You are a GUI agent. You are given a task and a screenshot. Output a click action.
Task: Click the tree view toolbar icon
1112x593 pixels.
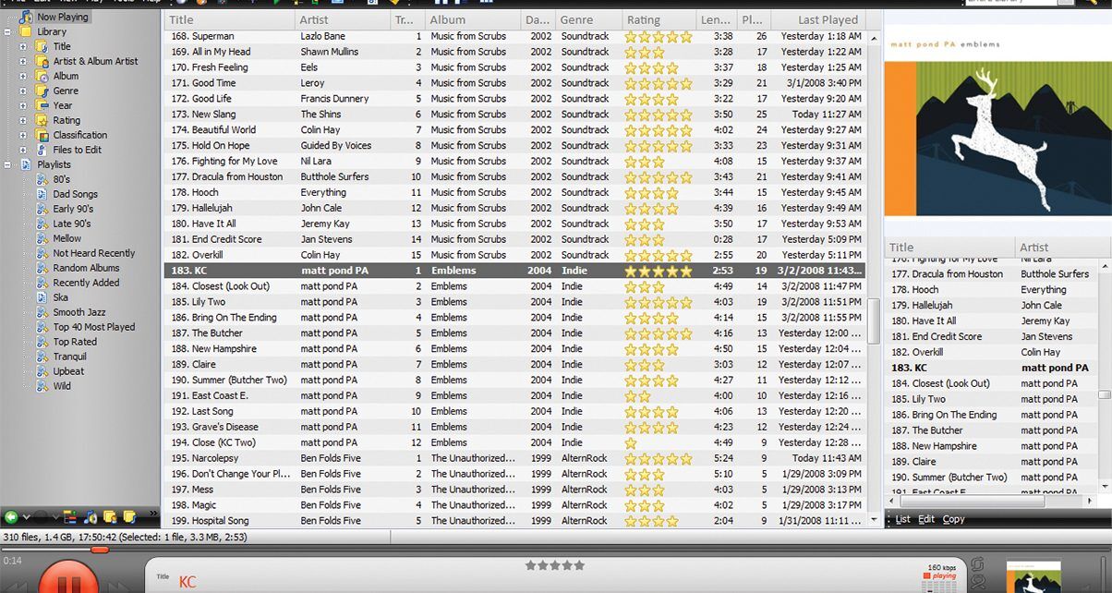coord(71,517)
